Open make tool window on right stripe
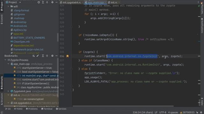The width and height of the screenshot is (204, 114). pos(202,101)
